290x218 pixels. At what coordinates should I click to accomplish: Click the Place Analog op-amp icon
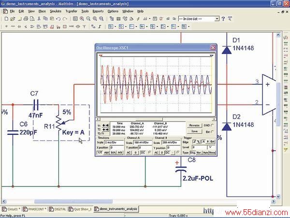click(32, 27)
